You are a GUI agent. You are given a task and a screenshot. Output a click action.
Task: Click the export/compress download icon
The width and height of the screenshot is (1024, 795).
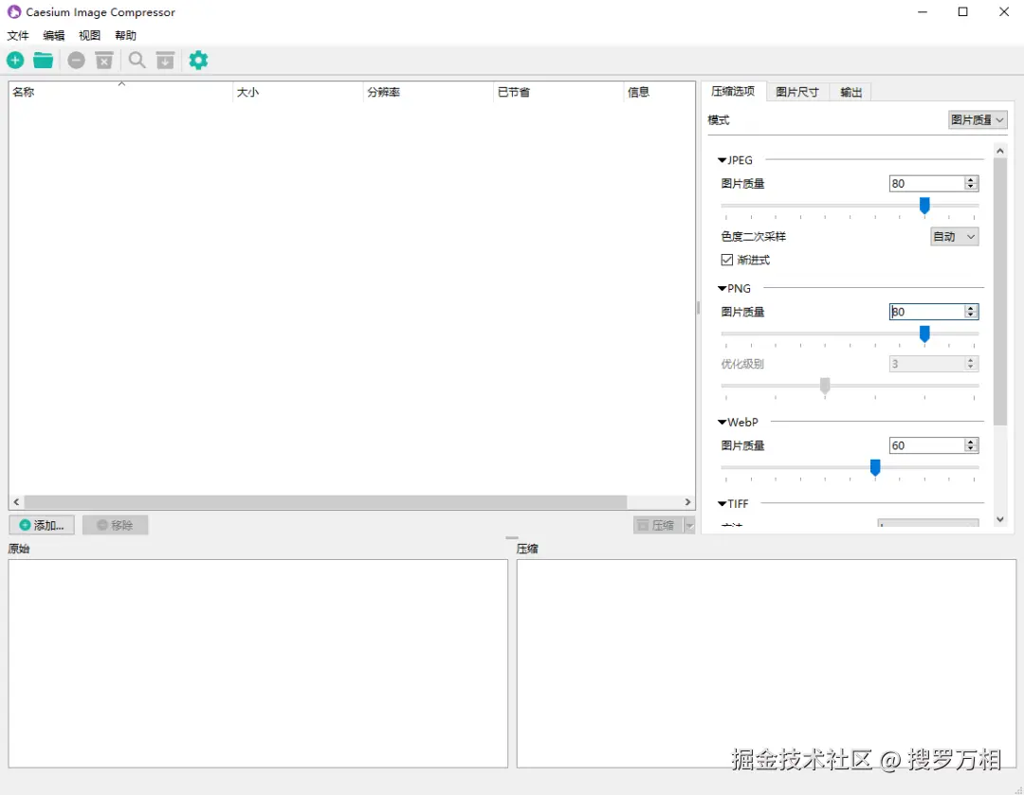[x=165, y=60]
